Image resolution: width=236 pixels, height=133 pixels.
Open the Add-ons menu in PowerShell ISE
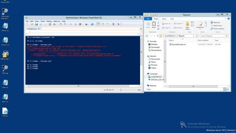pos(57,21)
